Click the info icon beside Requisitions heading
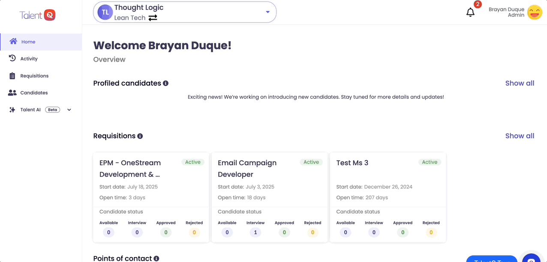Screen dimensions: 547x262 [140, 136]
